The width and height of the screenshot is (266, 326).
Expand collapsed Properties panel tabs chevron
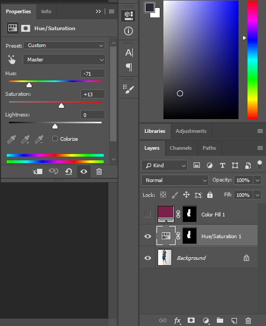point(98,11)
